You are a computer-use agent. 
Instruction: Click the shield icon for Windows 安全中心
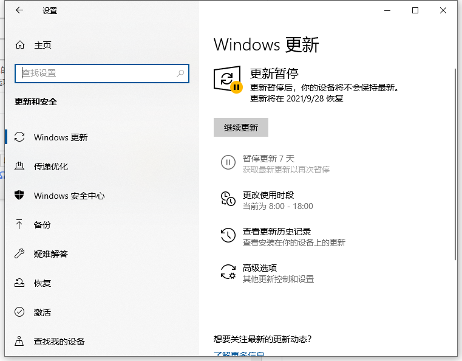(20, 196)
